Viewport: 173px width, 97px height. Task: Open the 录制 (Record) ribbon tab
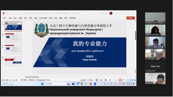click(51, 18)
